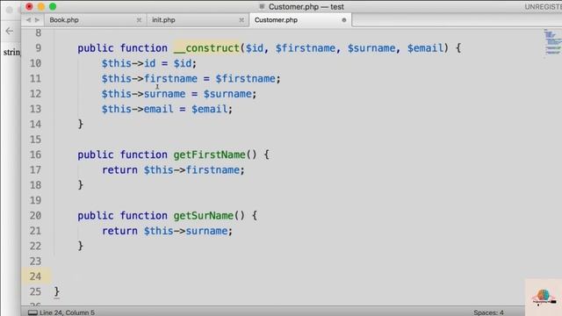This screenshot has width=562, height=316.
Task: Go to previous tab with left arrow
Action: 28,20
